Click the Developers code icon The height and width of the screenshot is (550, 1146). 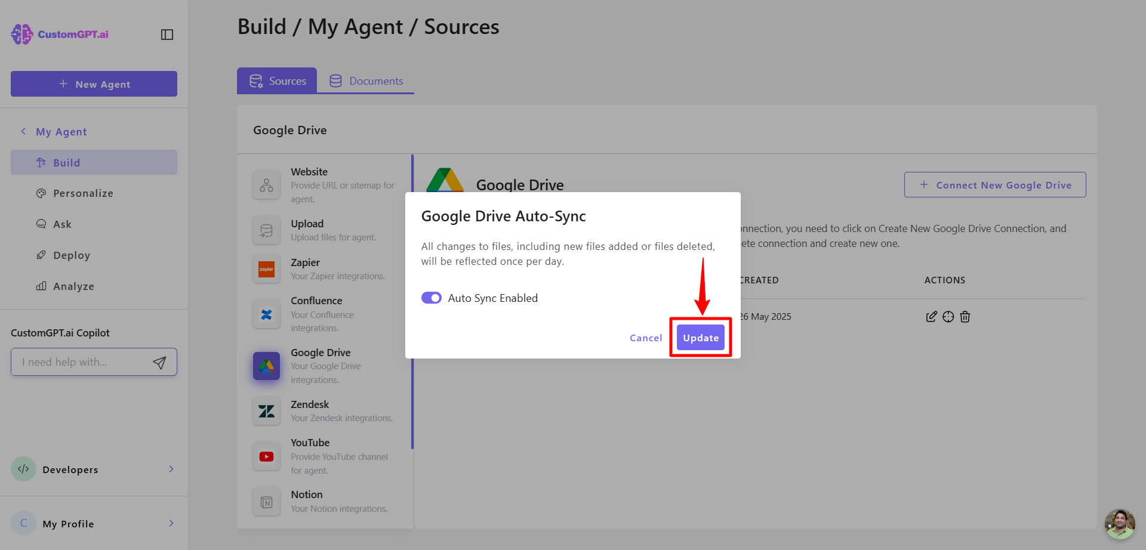(23, 469)
